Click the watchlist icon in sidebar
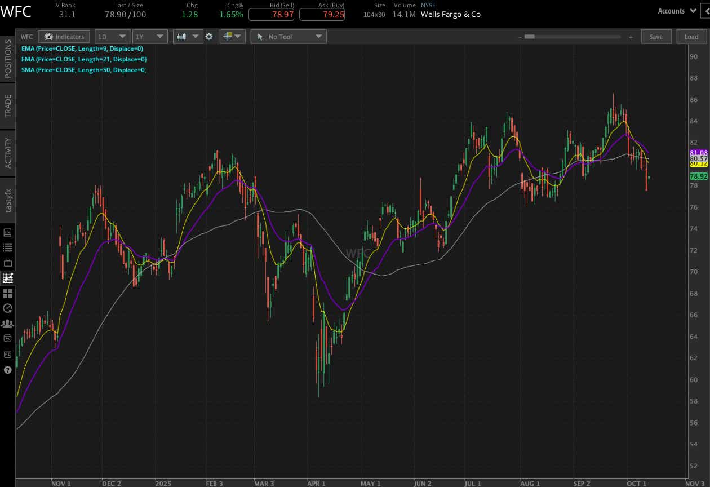This screenshot has width=710, height=487. (x=7, y=246)
